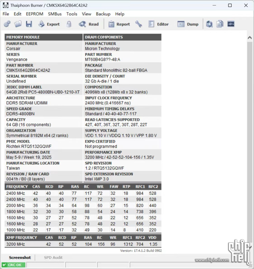Click the open folder toolbar icon

(x=18, y=24)
